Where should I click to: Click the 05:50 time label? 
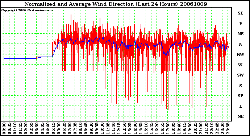click(x=58, y=128)
